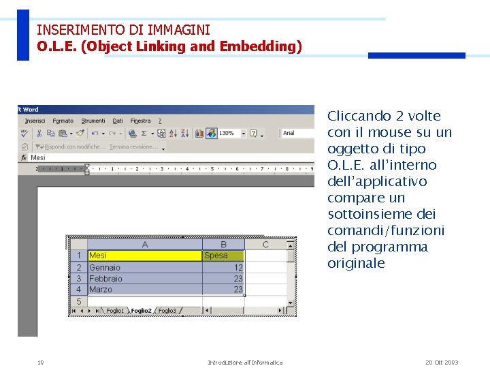Click the formula bar showing Mesi
Image resolution: width=490 pixels, height=368 pixels.
tap(171, 157)
